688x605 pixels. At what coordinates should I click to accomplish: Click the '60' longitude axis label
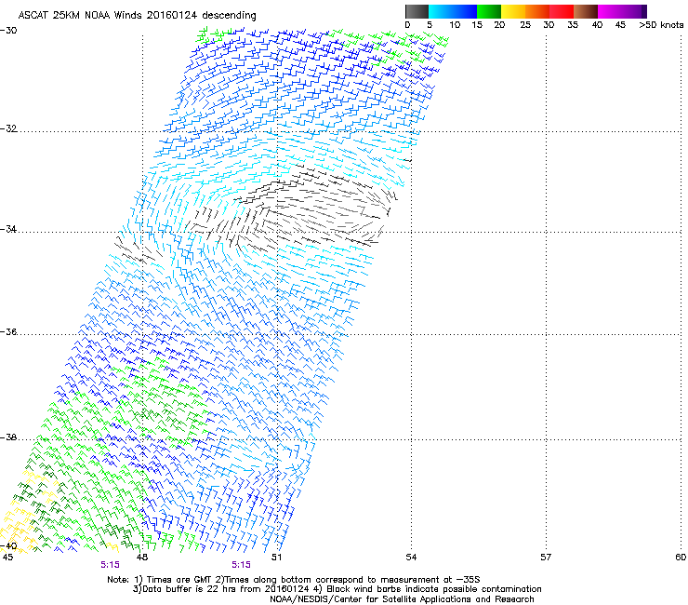681,558
